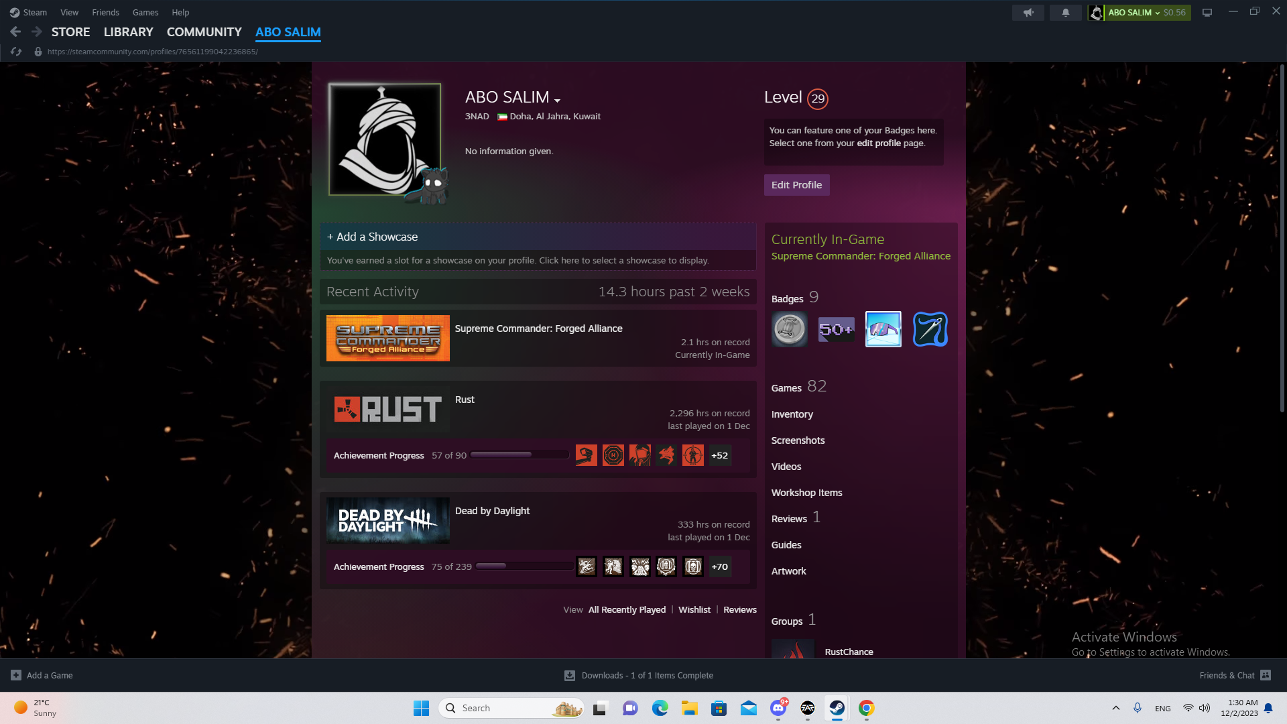Go to the COMMUNITY tab
The width and height of the screenshot is (1287, 724).
(x=204, y=32)
